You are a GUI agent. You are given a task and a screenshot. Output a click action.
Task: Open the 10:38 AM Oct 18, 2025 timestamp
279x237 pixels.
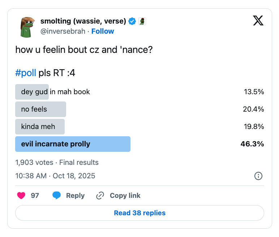55,176
